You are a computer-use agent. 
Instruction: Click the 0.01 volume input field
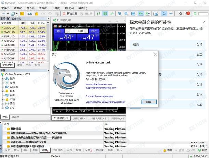click(77, 31)
